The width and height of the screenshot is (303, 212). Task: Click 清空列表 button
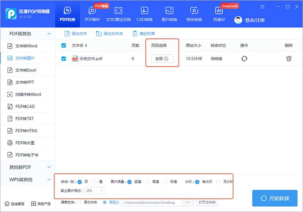click(143, 34)
